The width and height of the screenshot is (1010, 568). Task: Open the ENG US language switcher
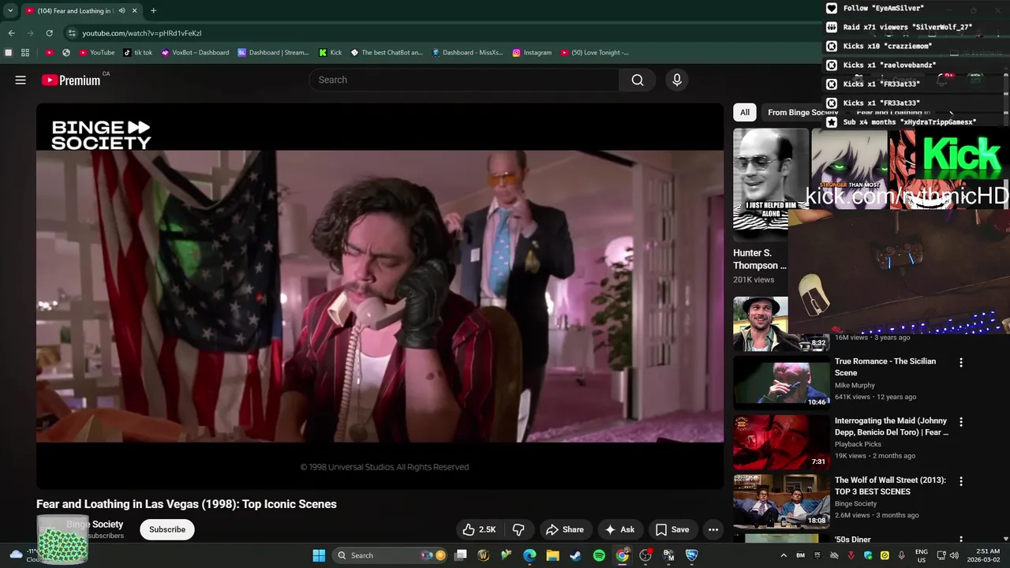click(x=922, y=555)
